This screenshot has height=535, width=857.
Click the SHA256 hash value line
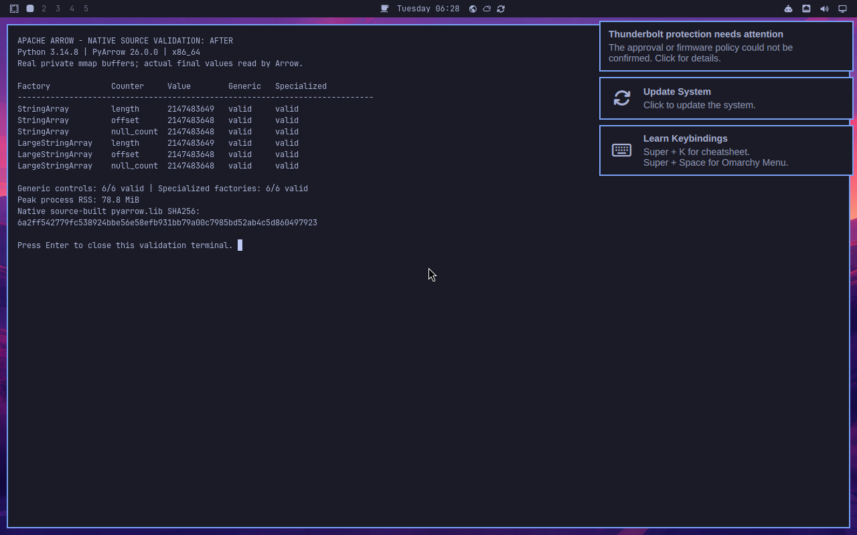pos(167,223)
